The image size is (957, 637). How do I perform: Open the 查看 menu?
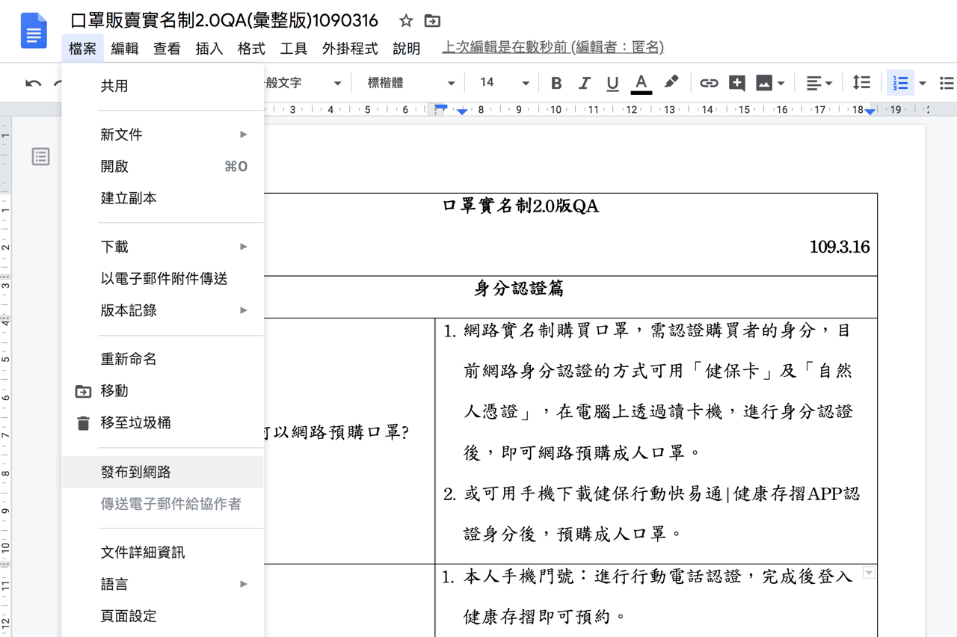(167, 49)
